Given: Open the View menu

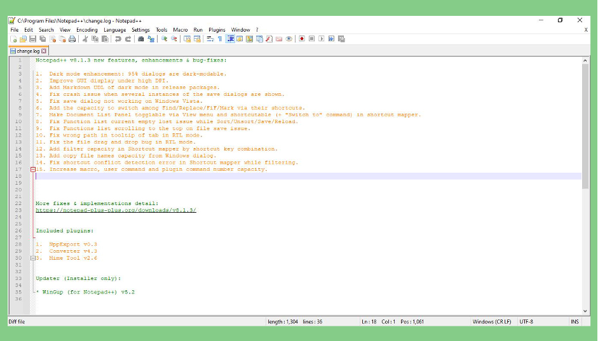Looking at the screenshot, I should click(65, 30).
